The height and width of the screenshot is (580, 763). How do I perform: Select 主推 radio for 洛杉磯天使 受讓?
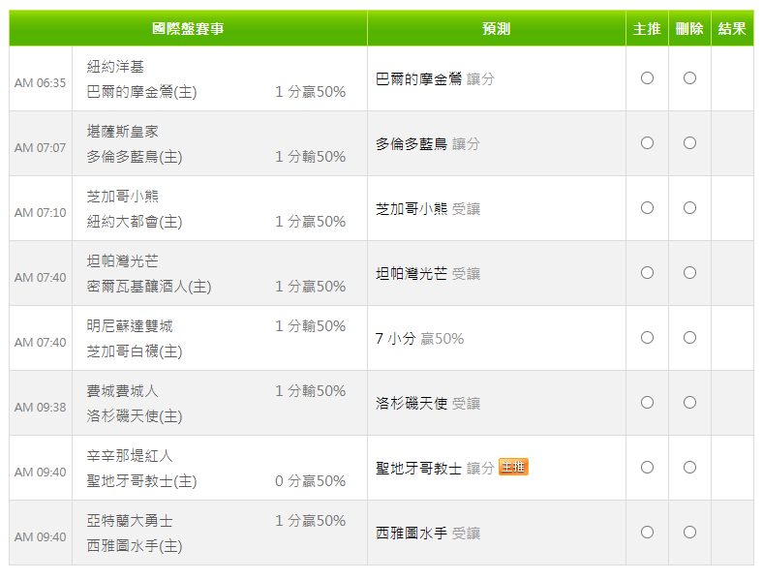(x=647, y=403)
